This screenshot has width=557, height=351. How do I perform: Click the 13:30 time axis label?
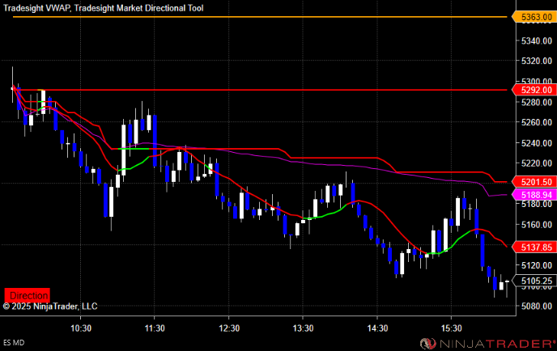pyautogui.click(x=303, y=328)
